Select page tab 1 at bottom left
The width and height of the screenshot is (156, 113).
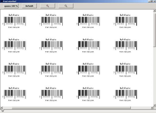2,111
